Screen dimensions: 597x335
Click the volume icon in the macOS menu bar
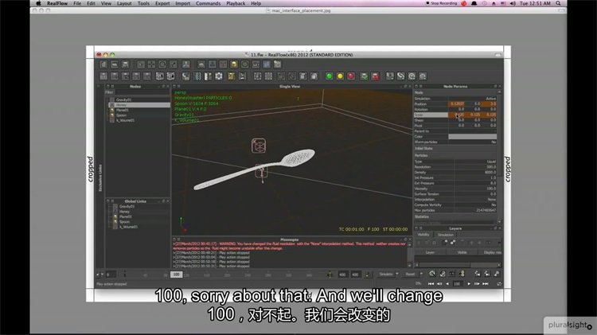point(513,3)
